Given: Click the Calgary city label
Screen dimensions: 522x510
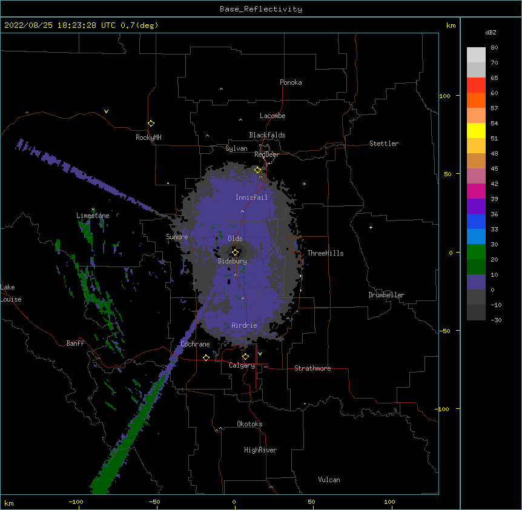Looking at the screenshot, I should 242,365.
